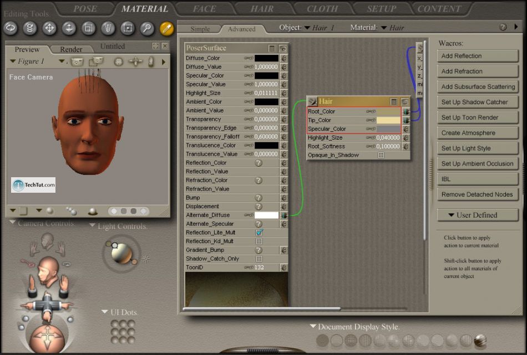Image resolution: width=527 pixels, height=355 pixels.
Task: Switch to the SETUP room tab
Action: [x=382, y=9]
